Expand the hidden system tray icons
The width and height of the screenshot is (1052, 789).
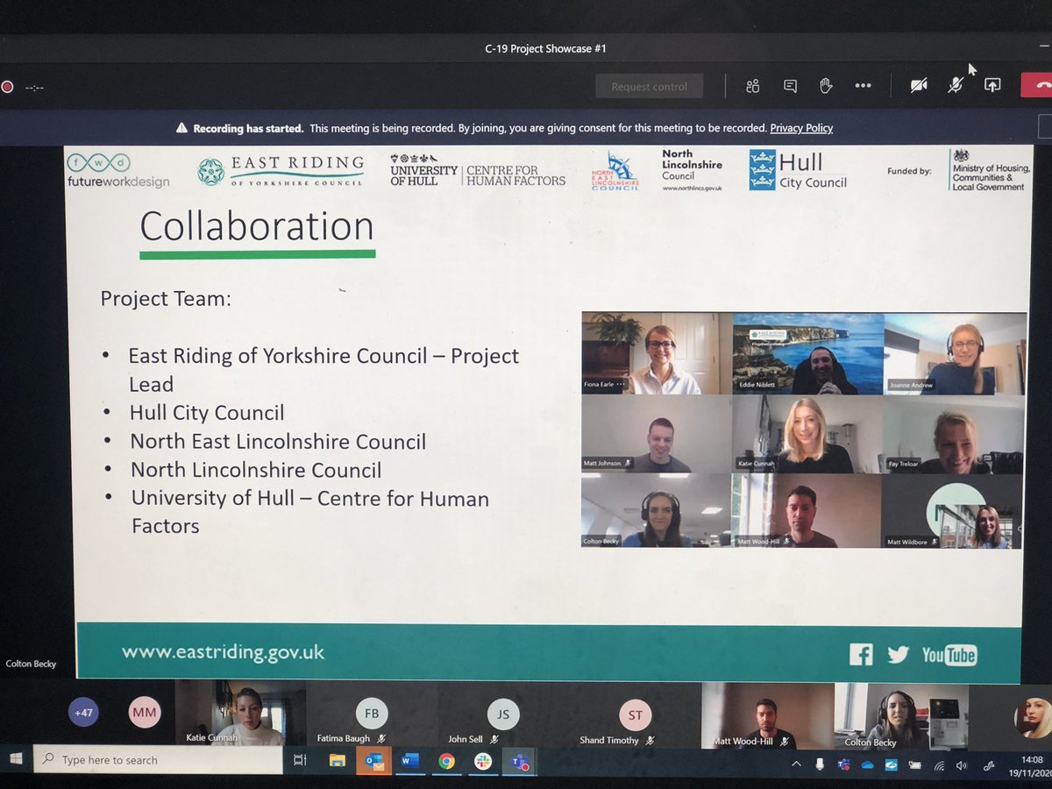point(797,764)
